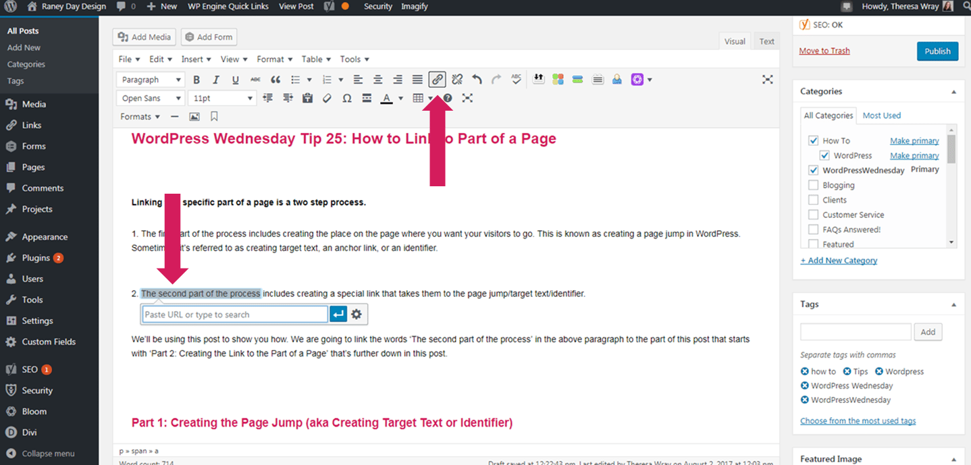
Task: Click the Paste as text clipboard icon
Action: pyautogui.click(x=308, y=98)
